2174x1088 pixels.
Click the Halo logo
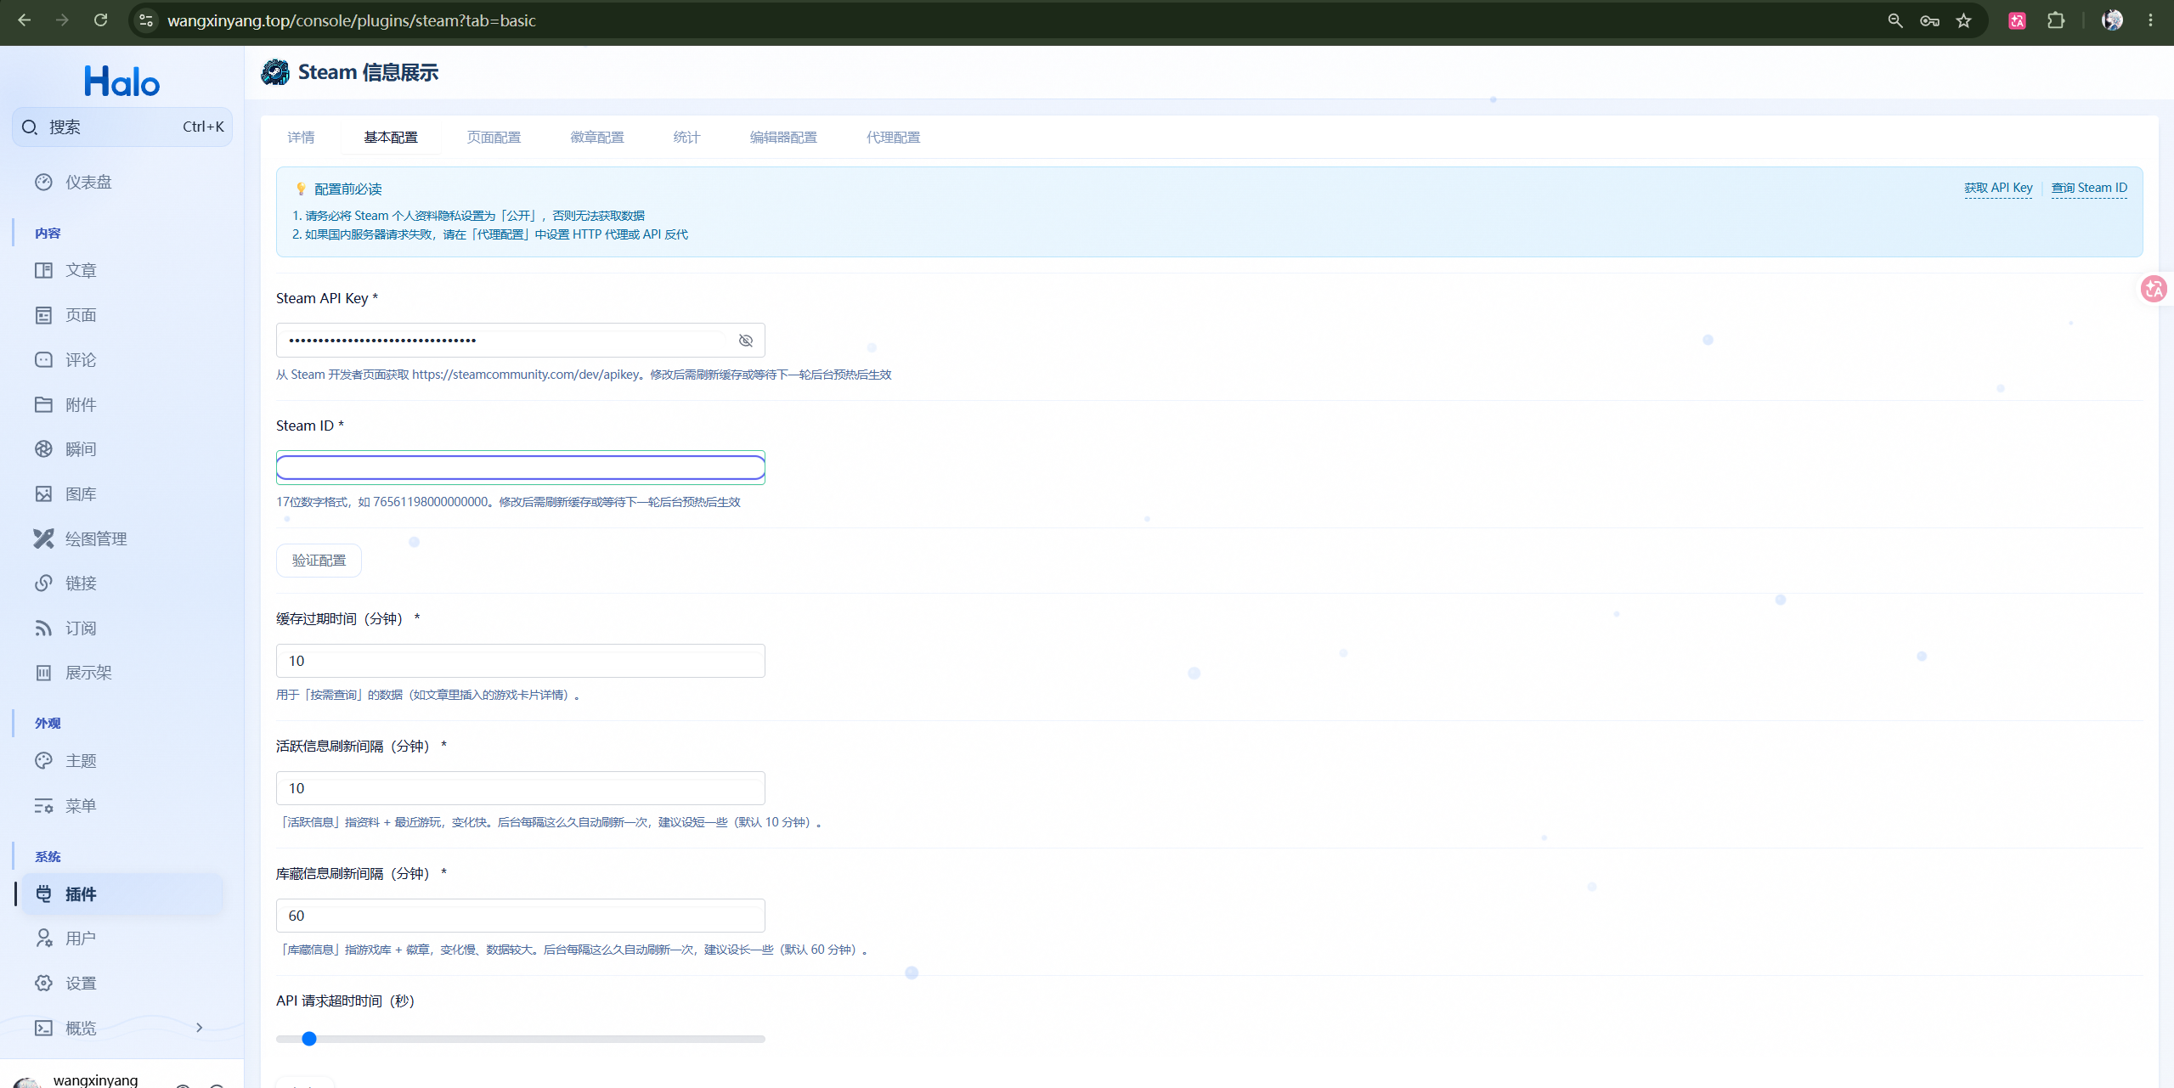click(121, 82)
